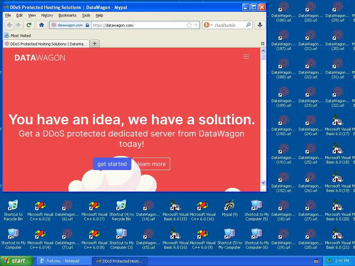This screenshot has height=266, width=355.
Task: Click the page scrollbar up arrow
Action: click(x=263, y=51)
